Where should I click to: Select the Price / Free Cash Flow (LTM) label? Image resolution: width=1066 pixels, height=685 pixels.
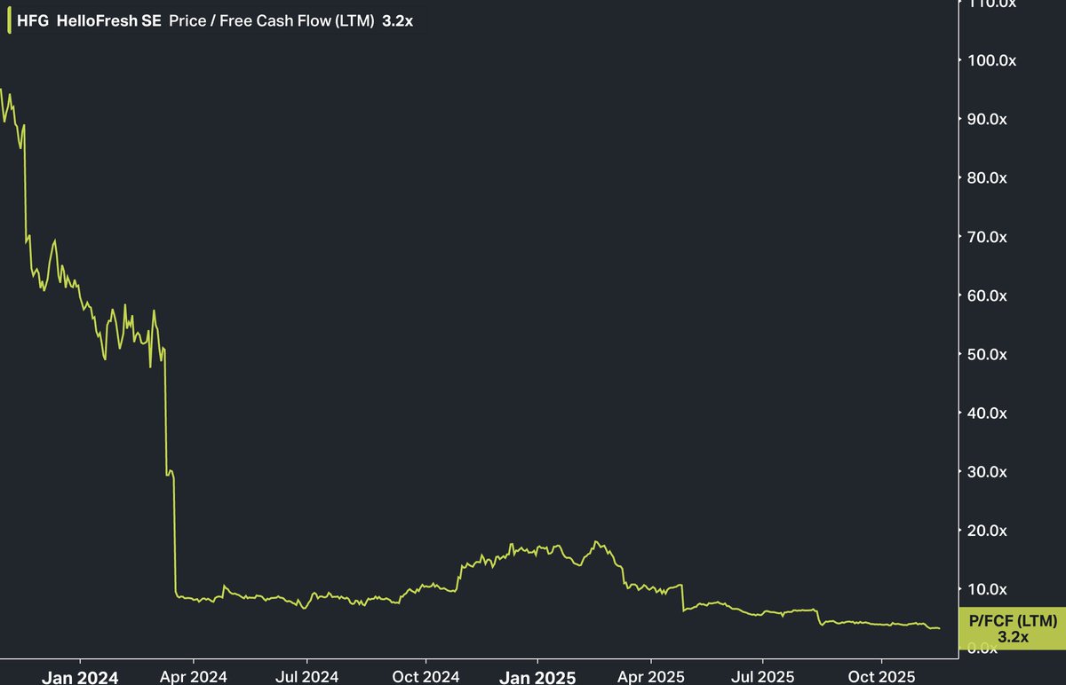coord(272,21)
